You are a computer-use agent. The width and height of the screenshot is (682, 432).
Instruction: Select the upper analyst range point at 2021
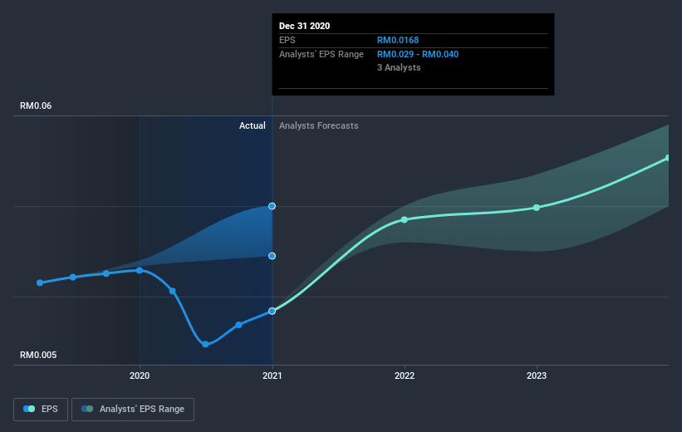pos(272,206)
